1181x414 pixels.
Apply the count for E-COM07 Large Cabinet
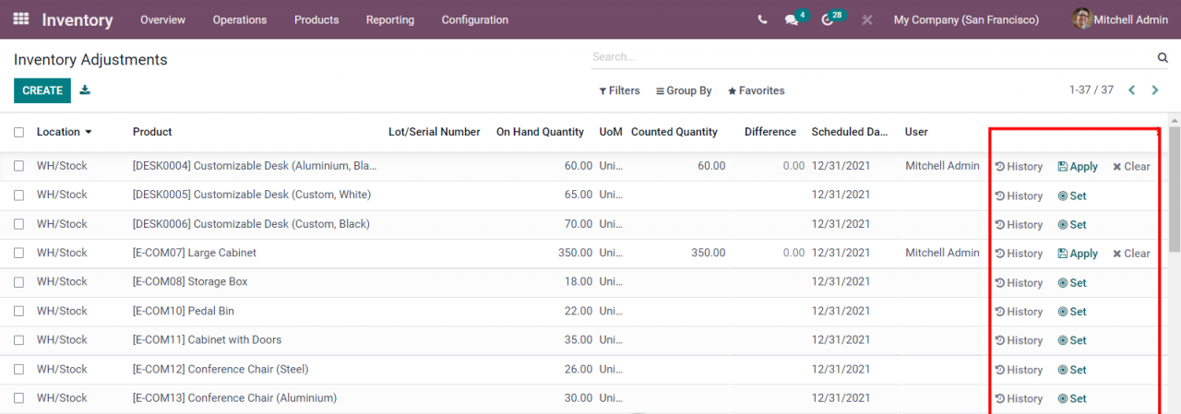tap(1078, 254)
